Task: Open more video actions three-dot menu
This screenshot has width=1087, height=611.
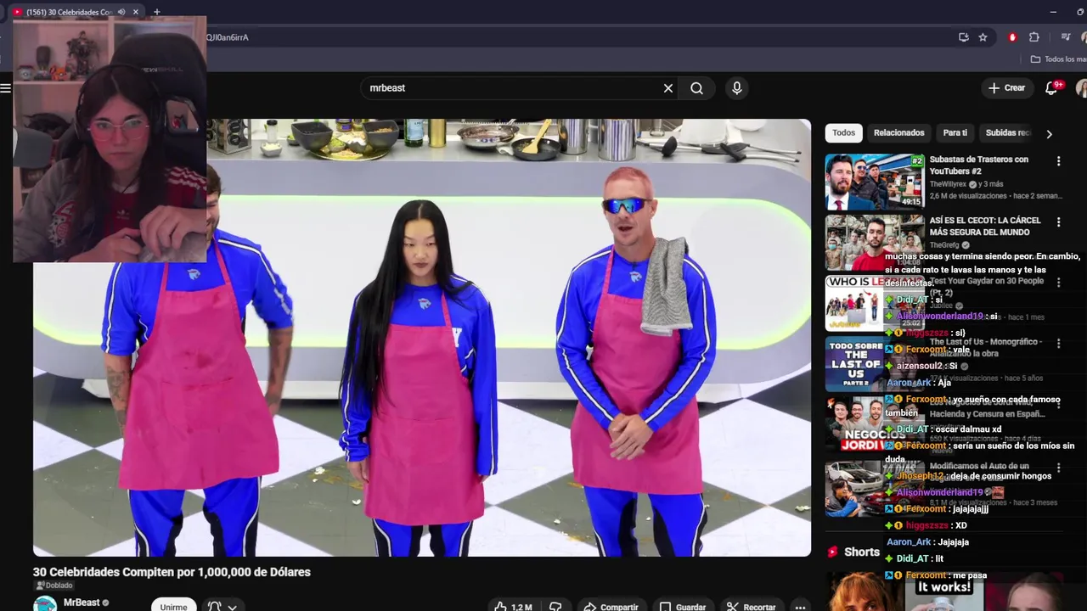Action: pos(800,607)
